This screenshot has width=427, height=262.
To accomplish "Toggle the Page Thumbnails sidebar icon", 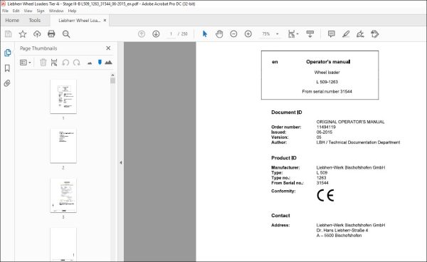I will [8, 53].
